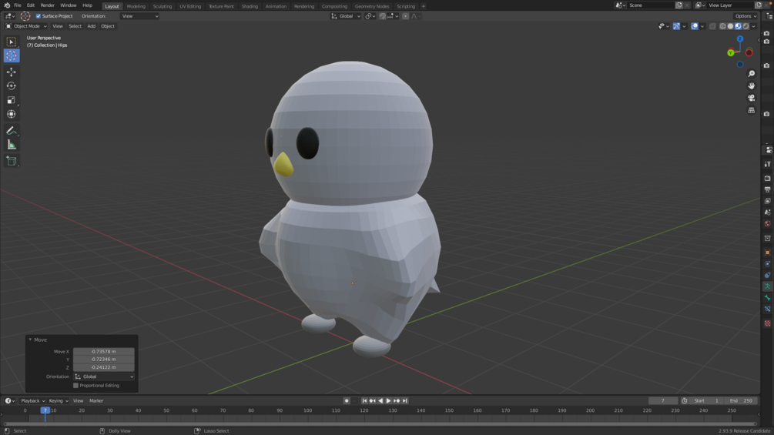This screenshot has height=435, width=774.
Task: Toggle auto keying record button
Action: [x=347, y=401]
